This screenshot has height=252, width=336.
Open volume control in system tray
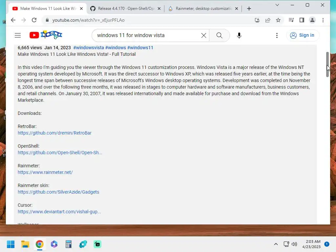click(x=294, y=244)
